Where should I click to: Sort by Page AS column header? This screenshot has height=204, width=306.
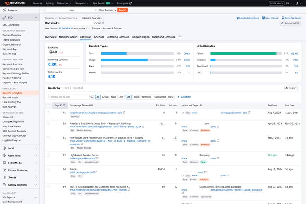(x=60, y=106)
